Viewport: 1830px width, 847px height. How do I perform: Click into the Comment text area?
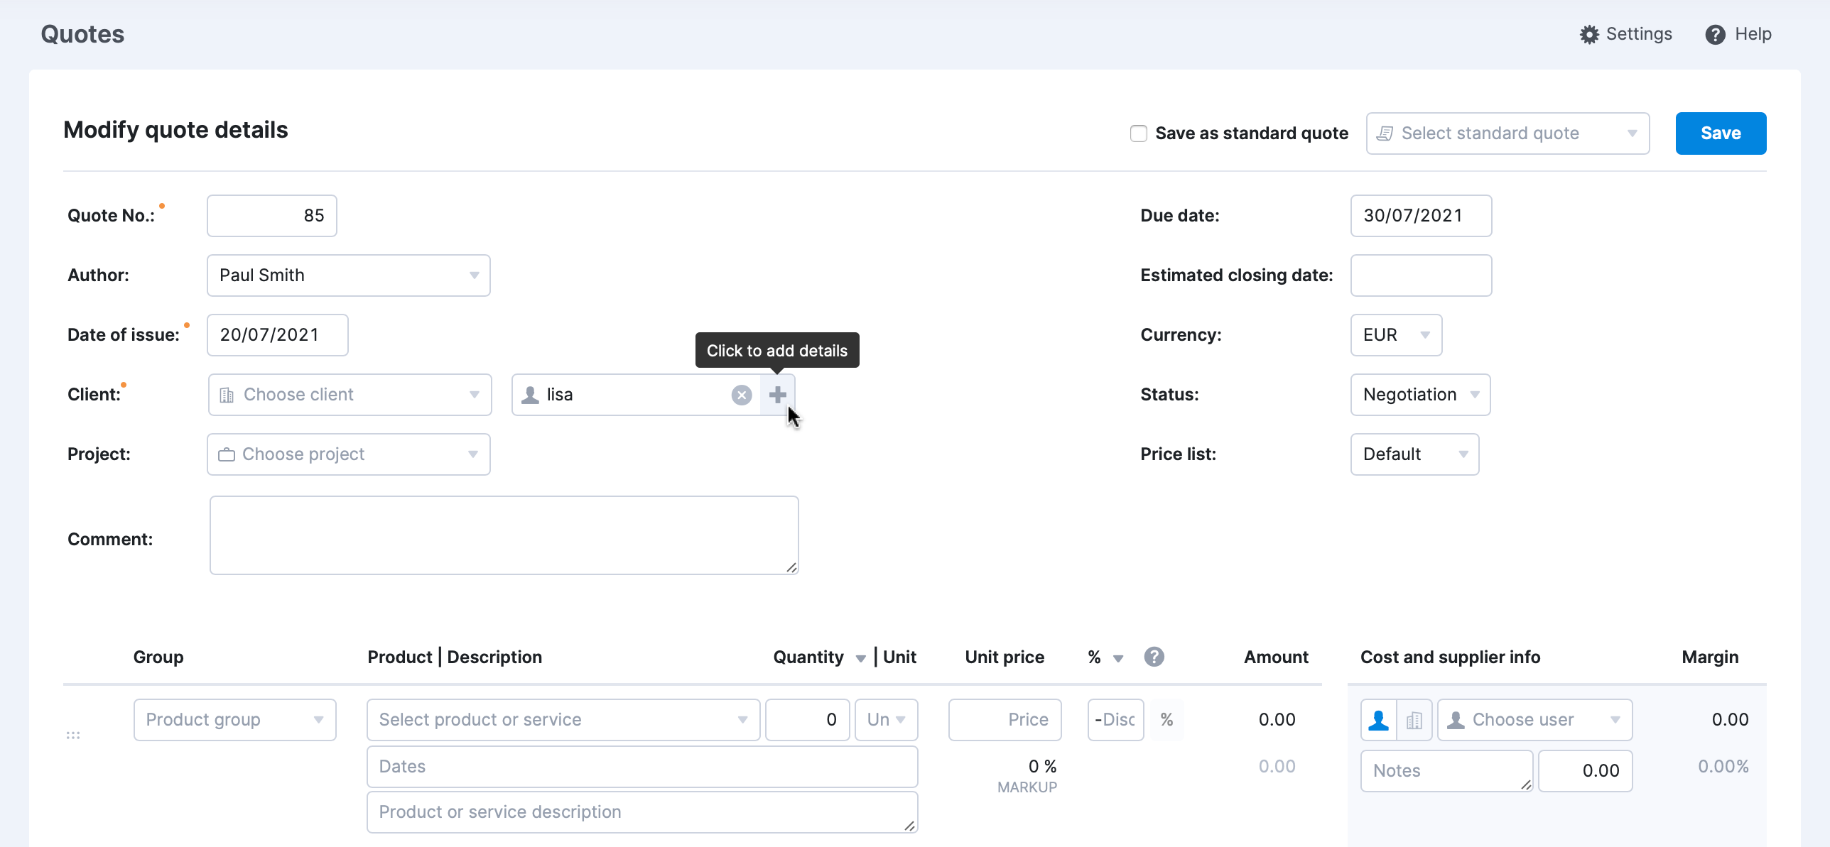[504, 535]
